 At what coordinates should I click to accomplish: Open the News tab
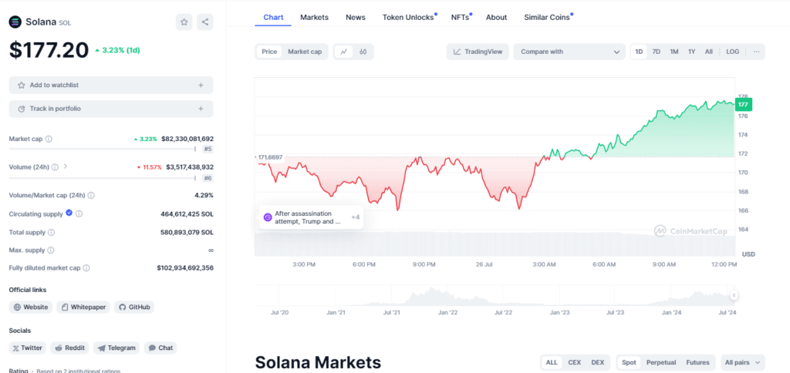pos(356,17)
